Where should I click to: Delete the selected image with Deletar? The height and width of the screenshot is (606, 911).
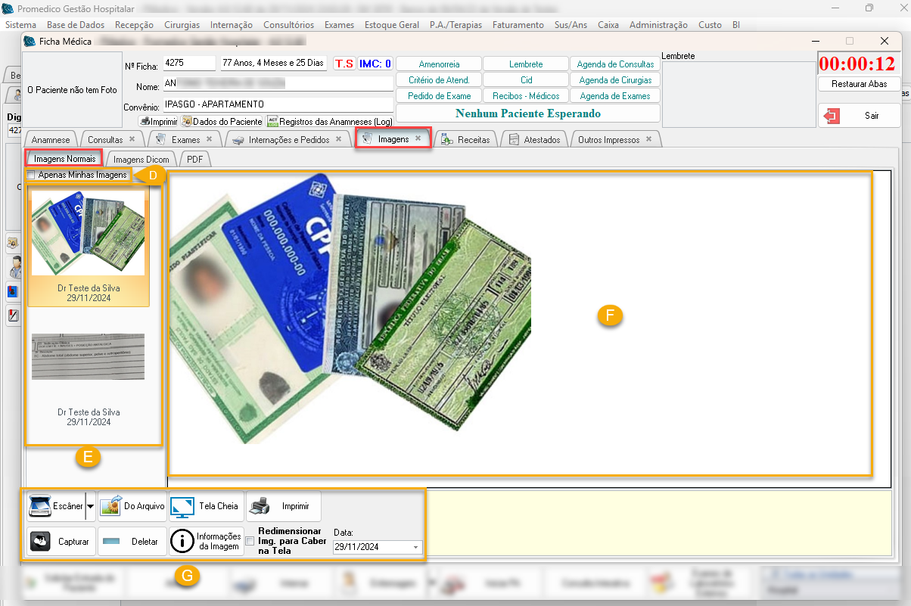pos(132,542)
